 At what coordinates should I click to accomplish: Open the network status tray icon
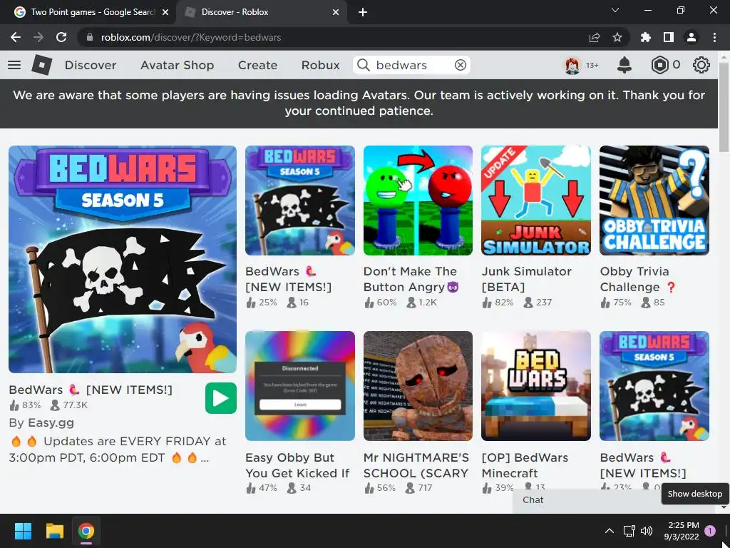(x=629, y=531)
